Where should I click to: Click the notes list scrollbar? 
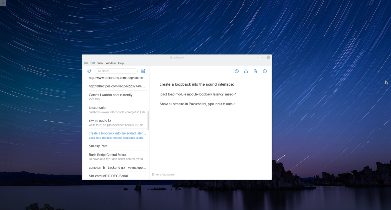[x=148, y=120]
